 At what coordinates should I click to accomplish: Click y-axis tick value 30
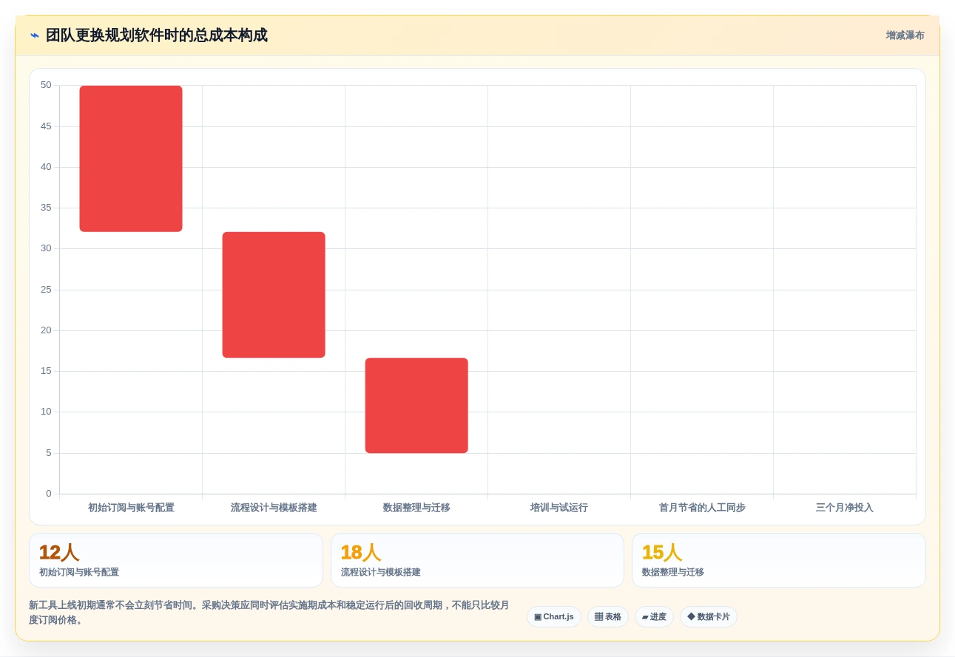[46, 248]
